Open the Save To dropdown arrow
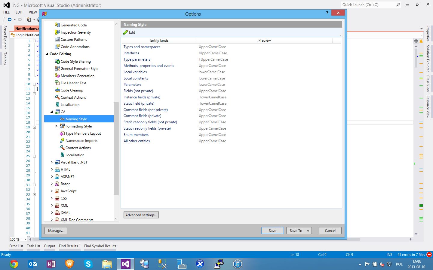433x270 pixels. (308, 231)
